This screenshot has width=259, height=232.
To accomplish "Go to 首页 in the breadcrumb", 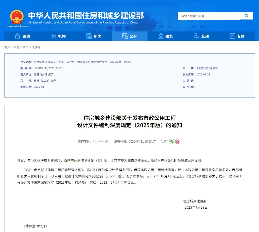I will pos(7,47).
